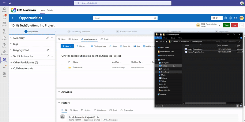Select Project_Proposal_2.docx in File Explorer
Screen dimensions: 245x122
[195, 52]
